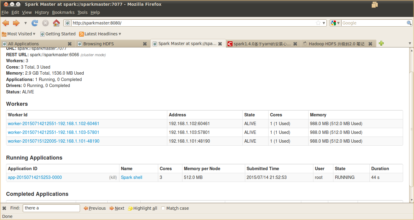Image resolution: width=414 pixels, height=220 pixels.
Task: Open the Most Visited bookmarks folder
Action: tap(19, 34)
